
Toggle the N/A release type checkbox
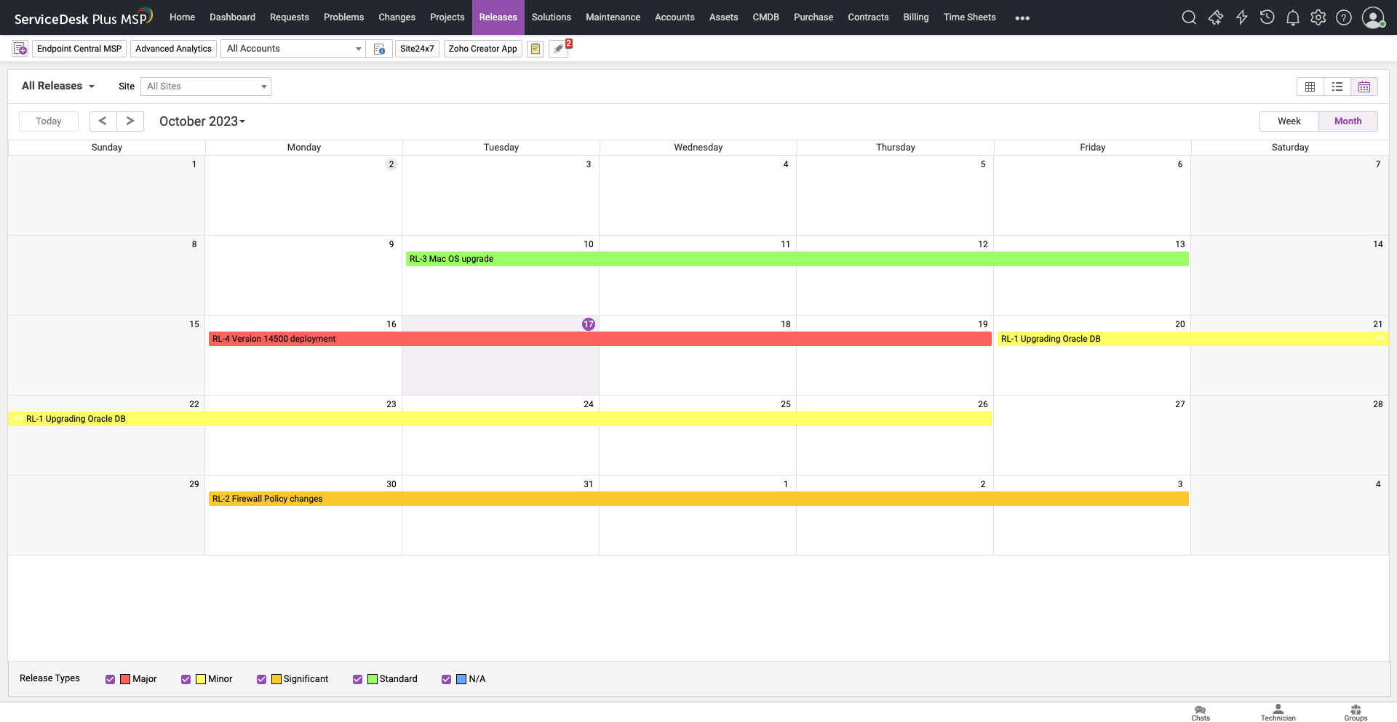tap(446, 679)
